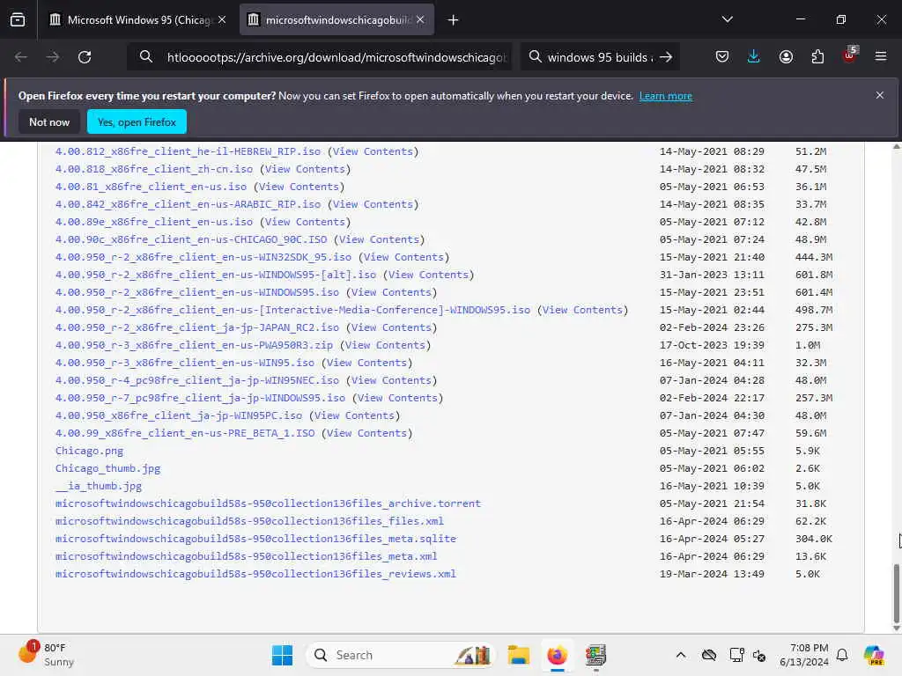Screen dimensions: 902x676
Task: Download CHICAGO_90C.ISO file
Action: click(191, 239)
